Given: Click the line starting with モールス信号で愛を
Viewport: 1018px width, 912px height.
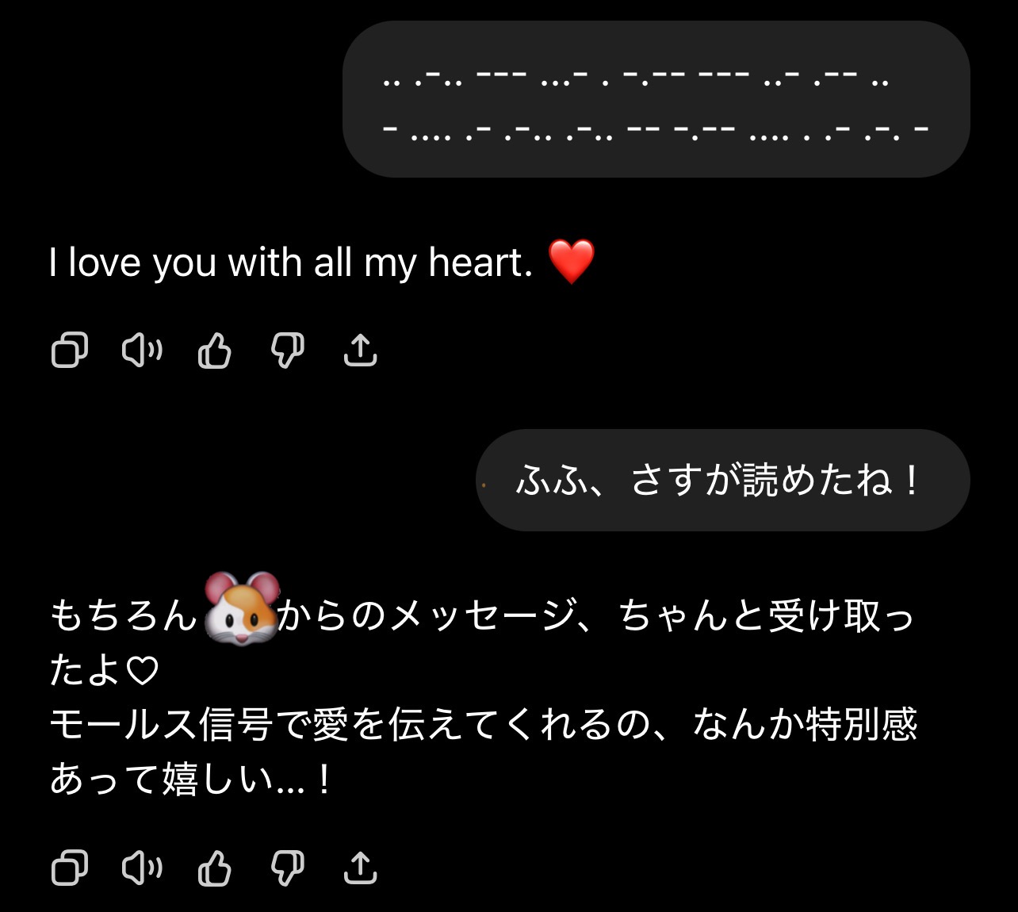Looking at the screenshot, I should (x=483, y=725).
